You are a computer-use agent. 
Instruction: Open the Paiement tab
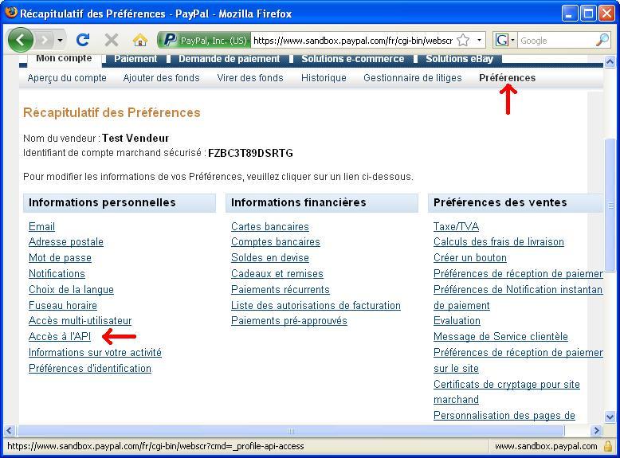click(x=135, y=59)
